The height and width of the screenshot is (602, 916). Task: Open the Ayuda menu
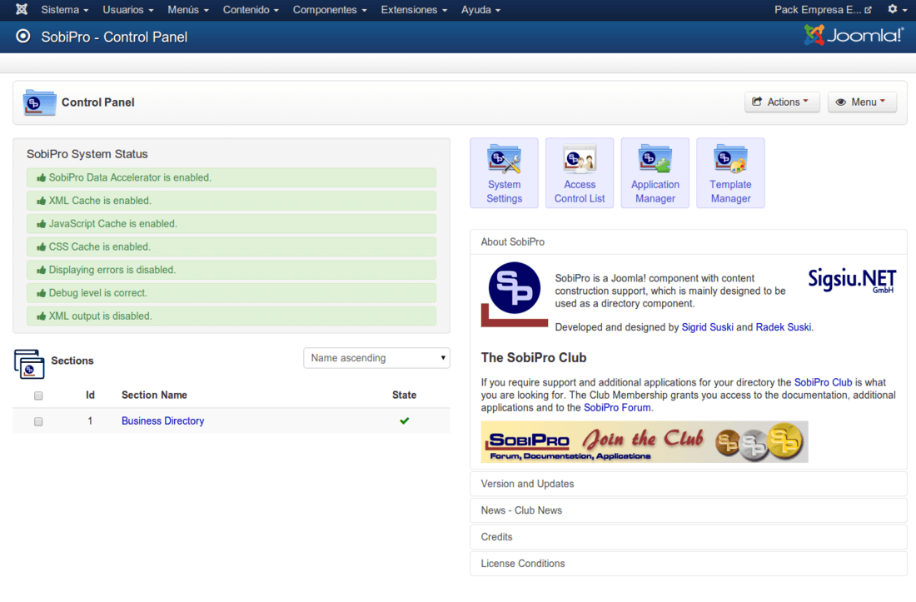pos(480,10)
